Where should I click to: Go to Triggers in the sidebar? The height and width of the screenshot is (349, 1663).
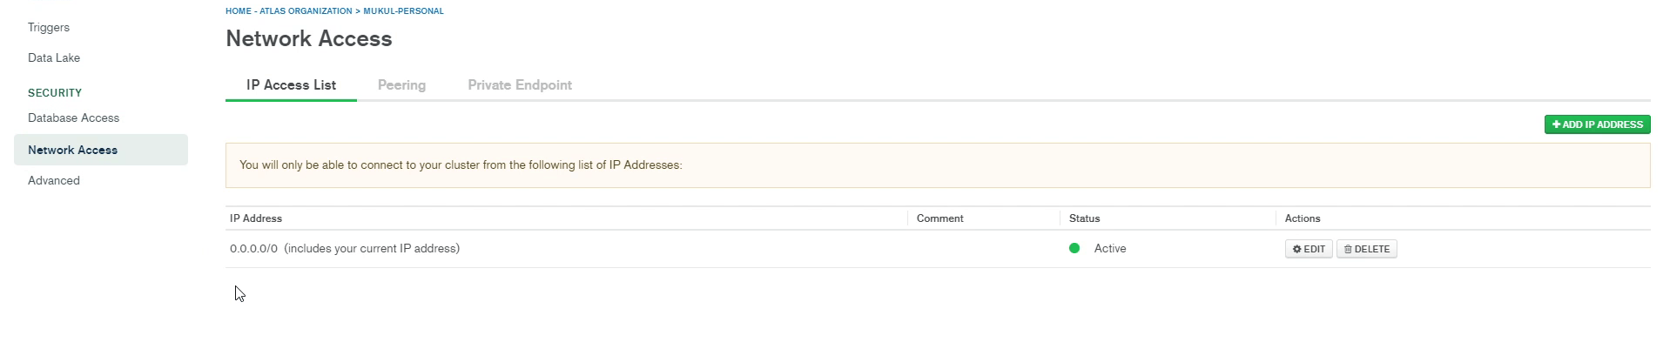(x=49, y=27)
